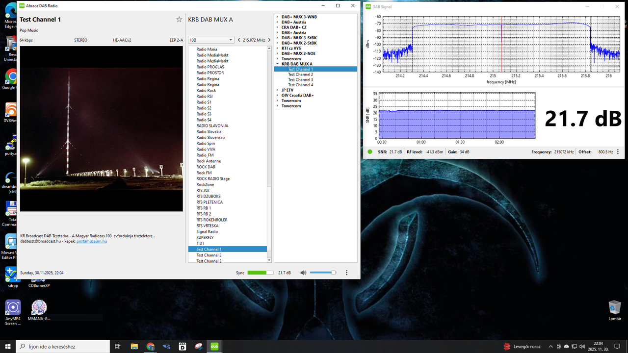Select Test Channel 3 in ensemble tree
628x353 pixels.
(300, 80)
